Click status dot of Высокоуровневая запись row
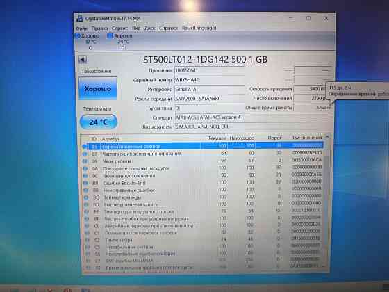 (86, 204)
